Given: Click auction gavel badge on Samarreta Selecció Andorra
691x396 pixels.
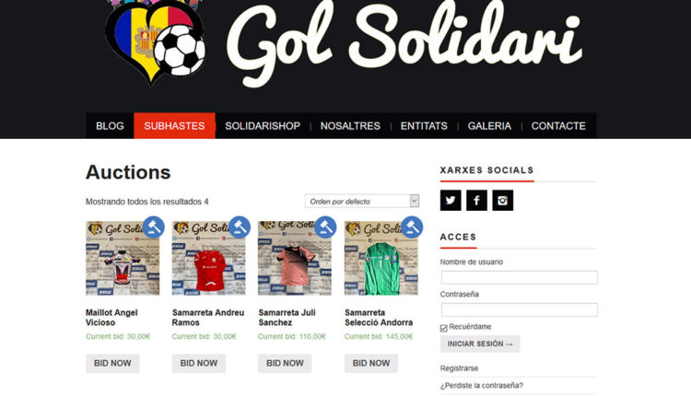Looking at the screenshot, I should pyautogui.click(x=412, y=227).
